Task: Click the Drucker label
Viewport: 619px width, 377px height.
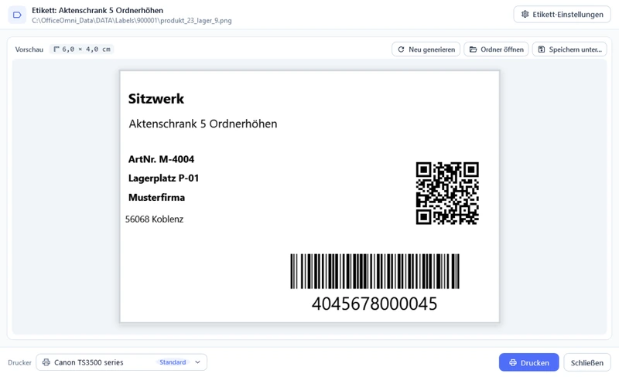Action: (x=20, y=362)
